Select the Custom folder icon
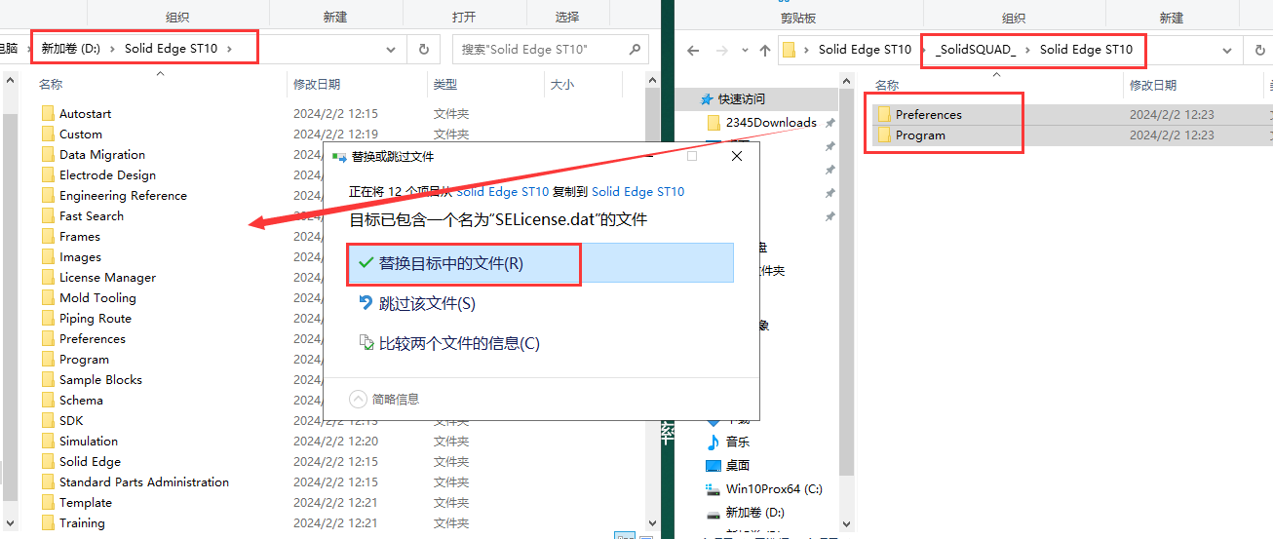Screen dimensions: 1273x539 pos(49,134)
